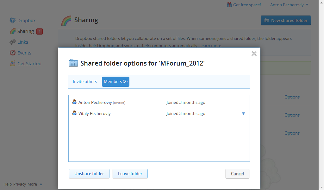Cancel the shared folder dialog

pyautogui.click(x=237, y=174)
